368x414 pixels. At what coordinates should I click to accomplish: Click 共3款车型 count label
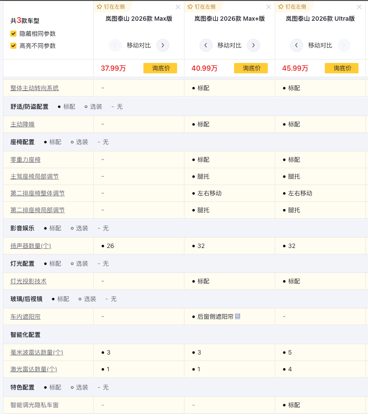(25, 21)
